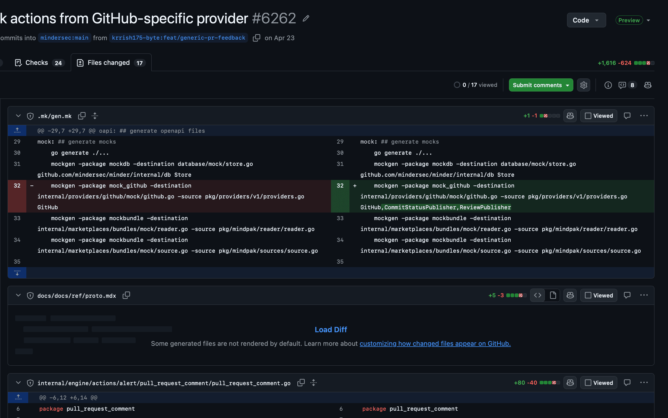668x418 pixels.
Task: Collapse the .mk/gen.mk file diff
Action: click(18, 116)
